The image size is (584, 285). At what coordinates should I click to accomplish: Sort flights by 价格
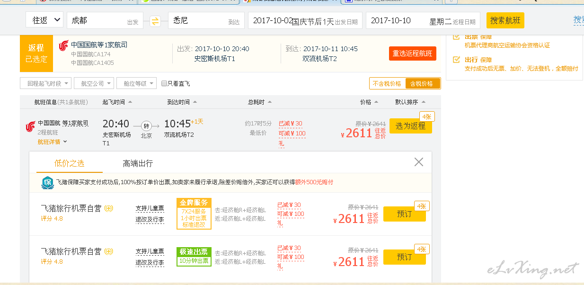[369, 102]
